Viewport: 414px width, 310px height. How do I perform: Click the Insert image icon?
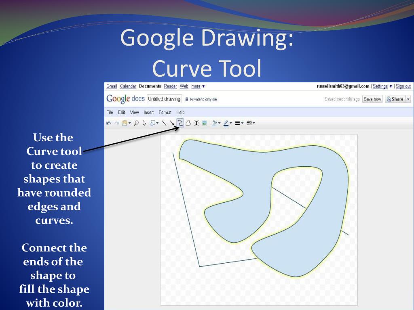tap(204, 123)
